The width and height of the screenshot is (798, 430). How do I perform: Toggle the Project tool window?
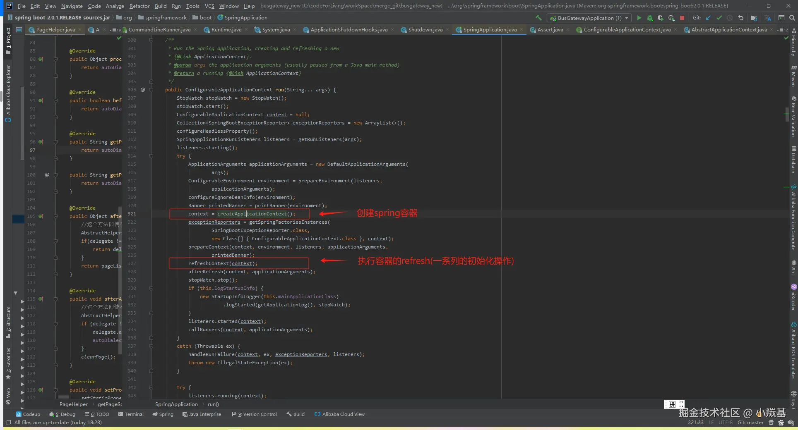click(8, 41)
